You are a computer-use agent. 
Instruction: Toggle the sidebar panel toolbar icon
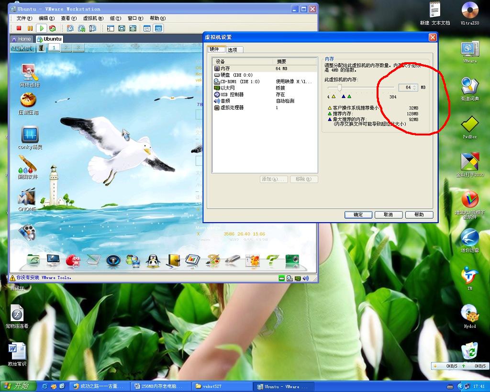(x=111, y=28)
